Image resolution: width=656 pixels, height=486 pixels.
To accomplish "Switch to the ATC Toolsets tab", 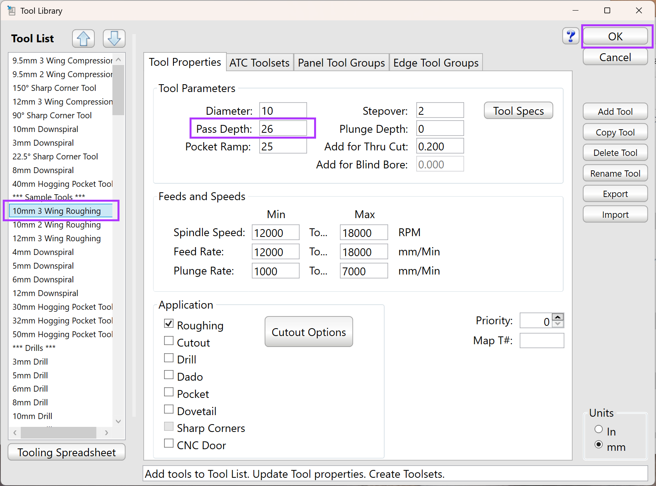I will pos(259,63).
